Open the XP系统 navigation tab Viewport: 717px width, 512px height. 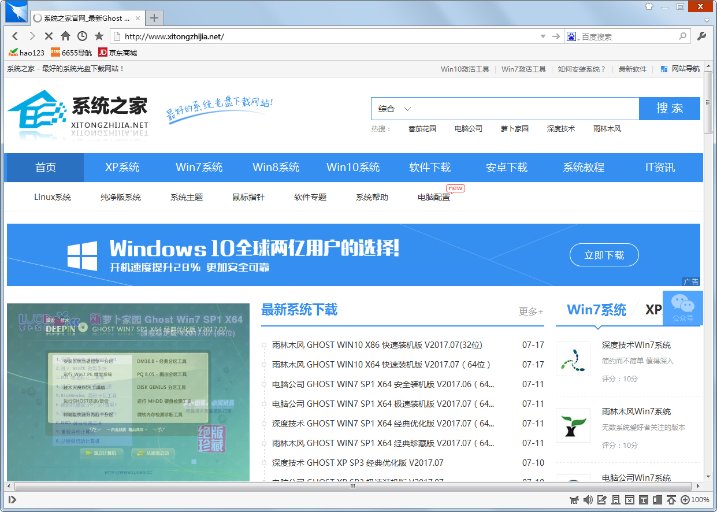pos(122,168)
